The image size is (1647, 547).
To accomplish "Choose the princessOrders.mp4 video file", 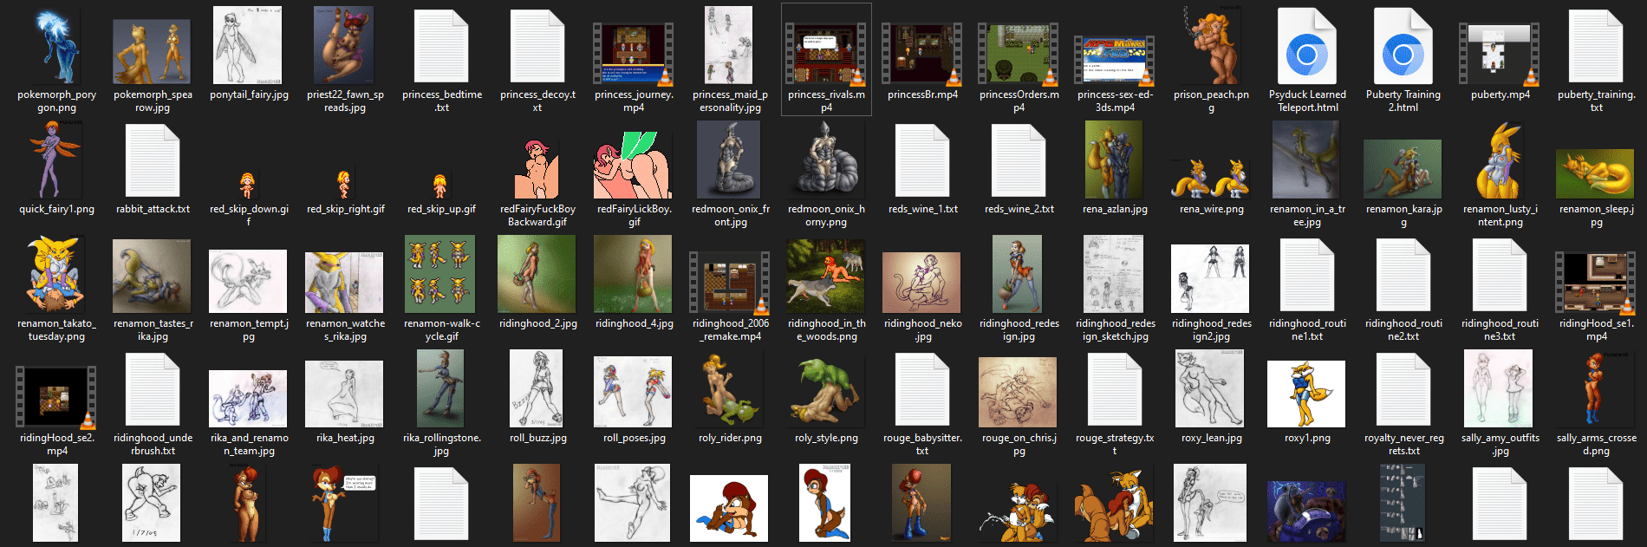I will point(1019,54).
